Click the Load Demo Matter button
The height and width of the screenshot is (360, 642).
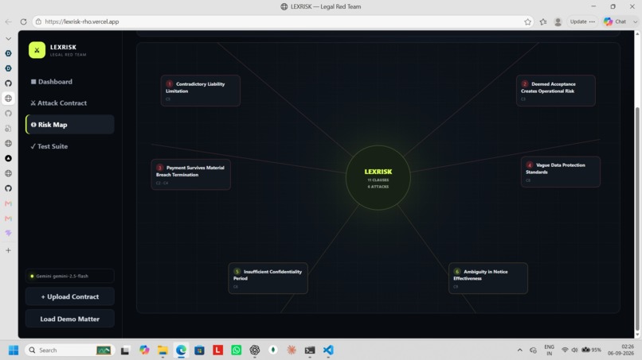coord(69,319)
